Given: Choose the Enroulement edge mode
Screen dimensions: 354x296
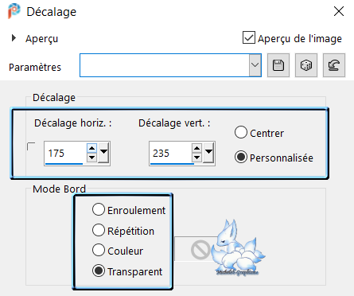Looking at the screenshot, I should pos(99,209).
